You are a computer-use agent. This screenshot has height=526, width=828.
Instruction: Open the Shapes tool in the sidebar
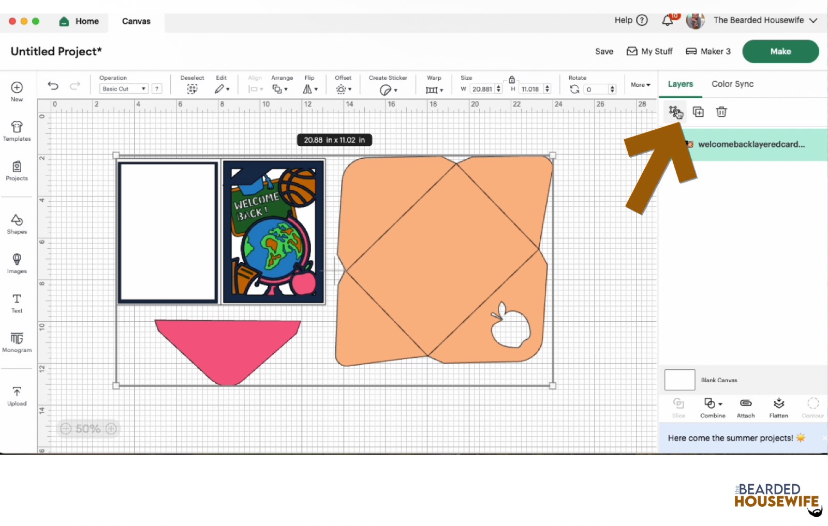pyautogui.click(x=17, y=224)
